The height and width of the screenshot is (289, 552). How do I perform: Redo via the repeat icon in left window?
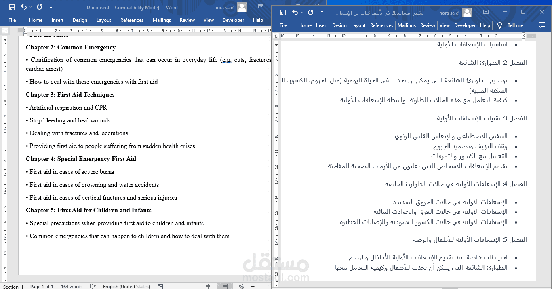39,7
